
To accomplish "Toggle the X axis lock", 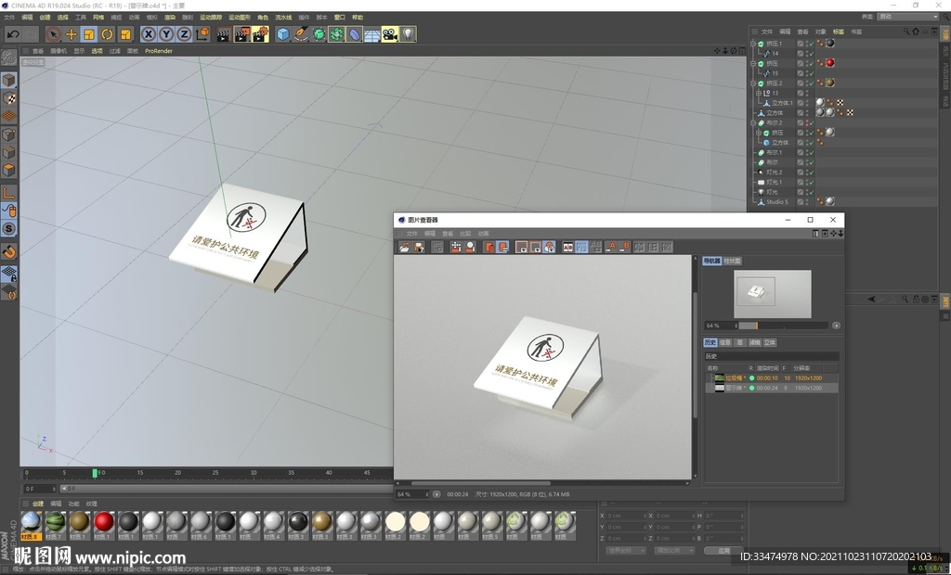I will coord(149,34).
